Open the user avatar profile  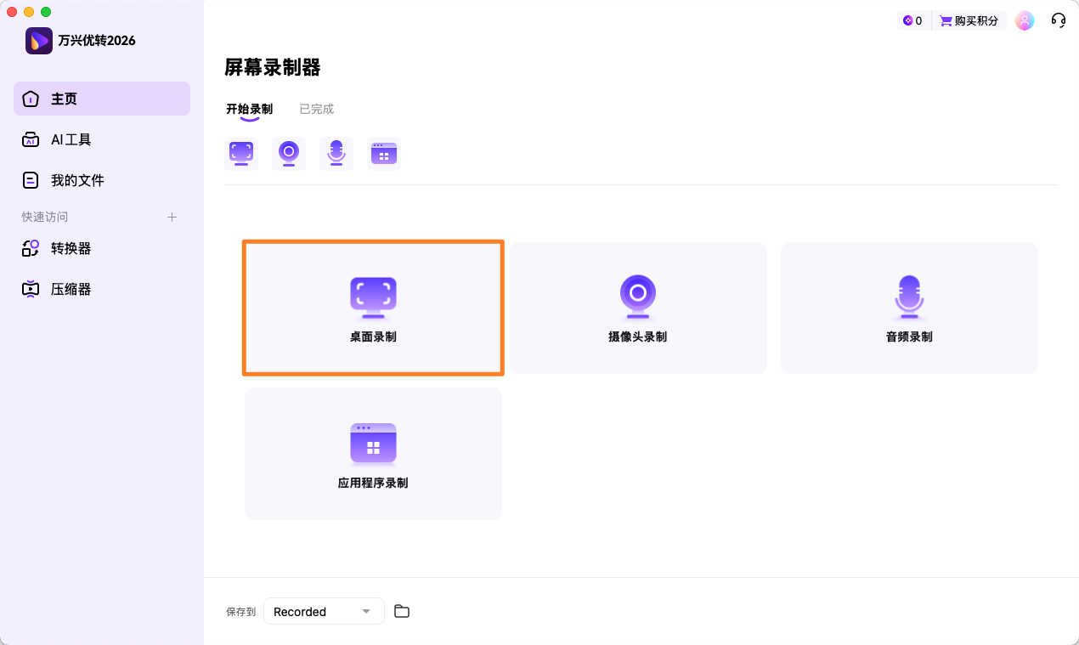pos(1025,20)
